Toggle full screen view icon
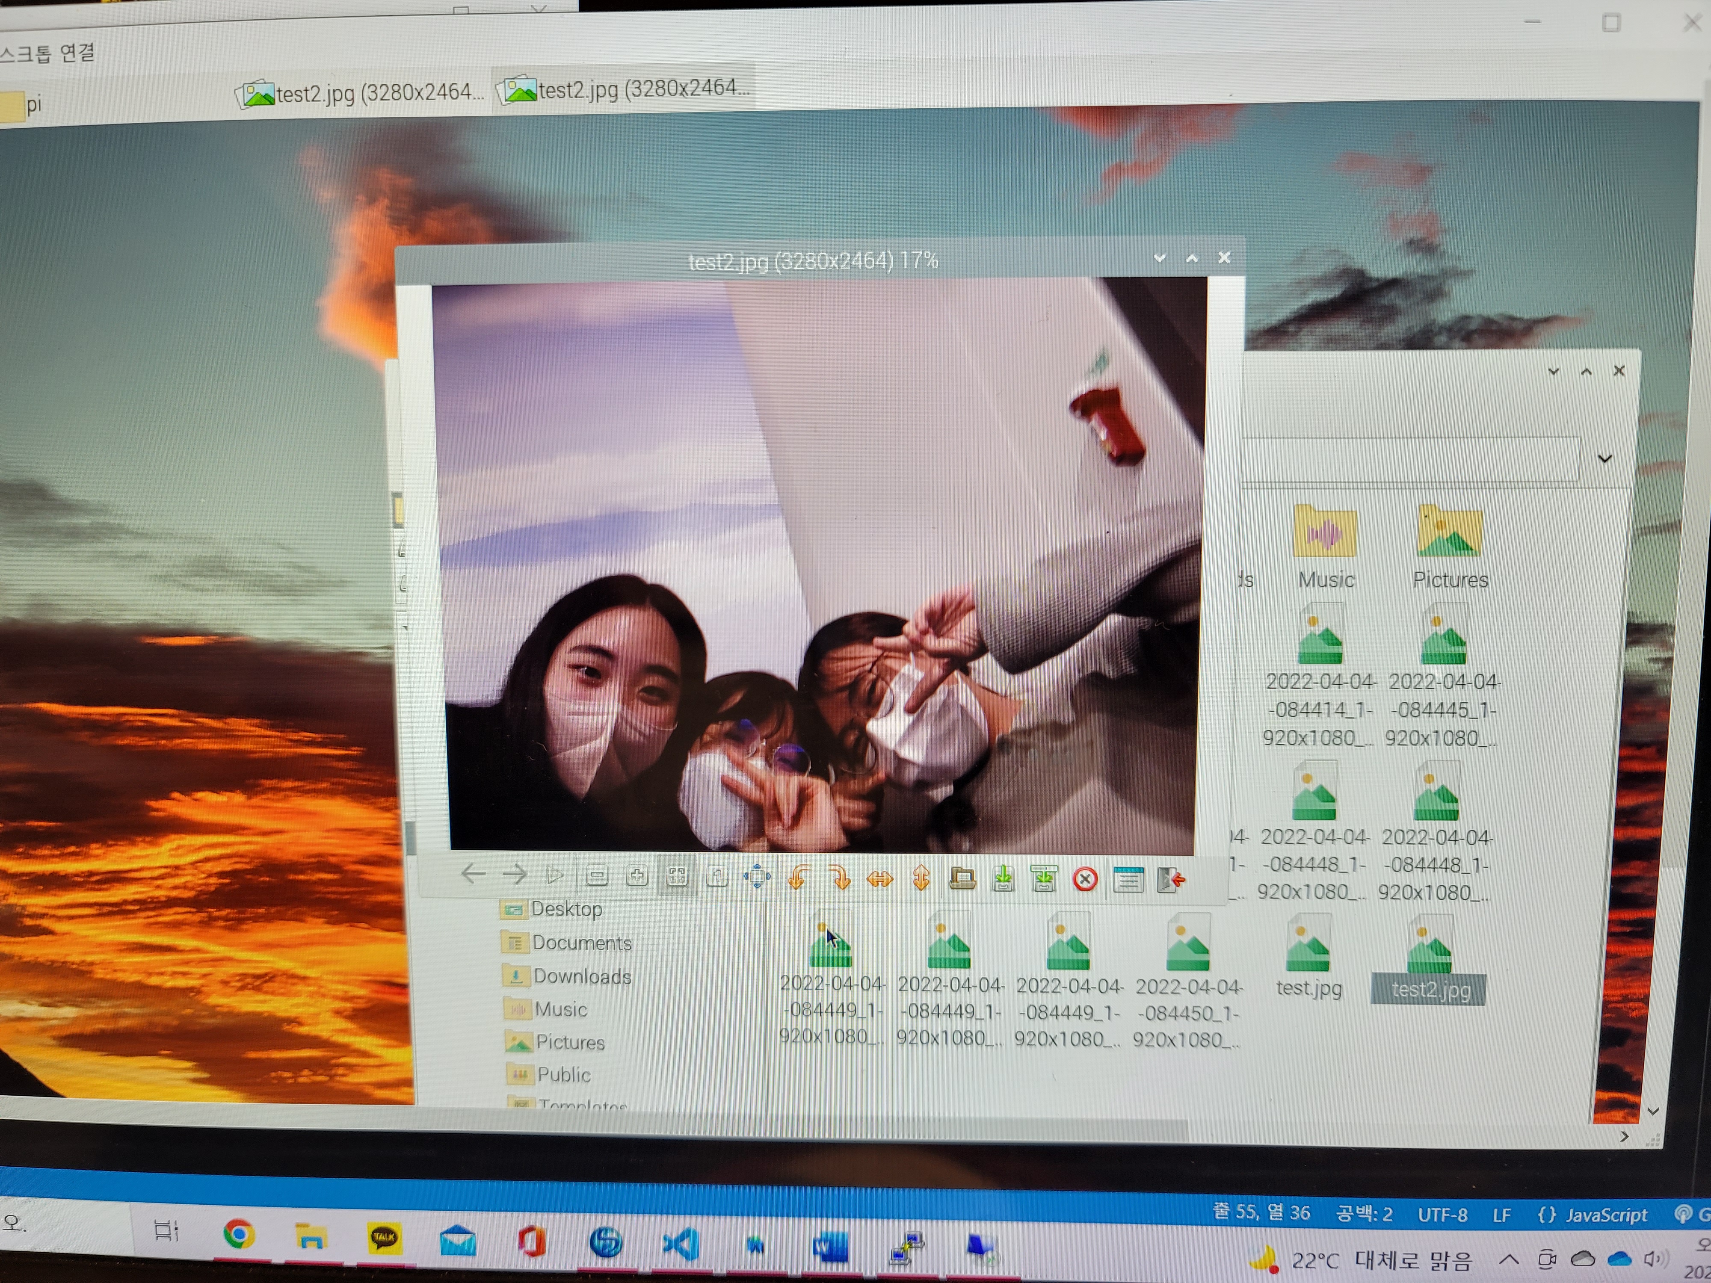Image resolution: width=1711 pixels, height=1283 pixels. [757, 877]
